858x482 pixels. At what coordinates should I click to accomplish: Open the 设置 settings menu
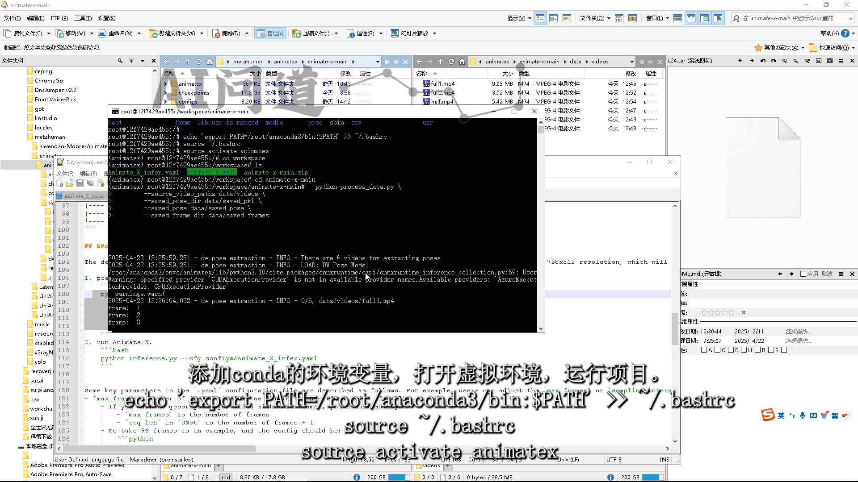pos(106,18)
